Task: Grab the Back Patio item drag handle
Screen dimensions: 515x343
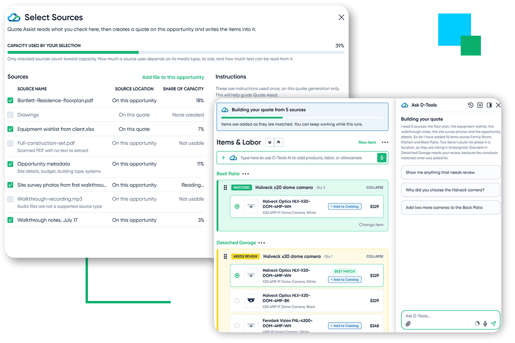Action: pyautogui.click(x=225, y=188)
